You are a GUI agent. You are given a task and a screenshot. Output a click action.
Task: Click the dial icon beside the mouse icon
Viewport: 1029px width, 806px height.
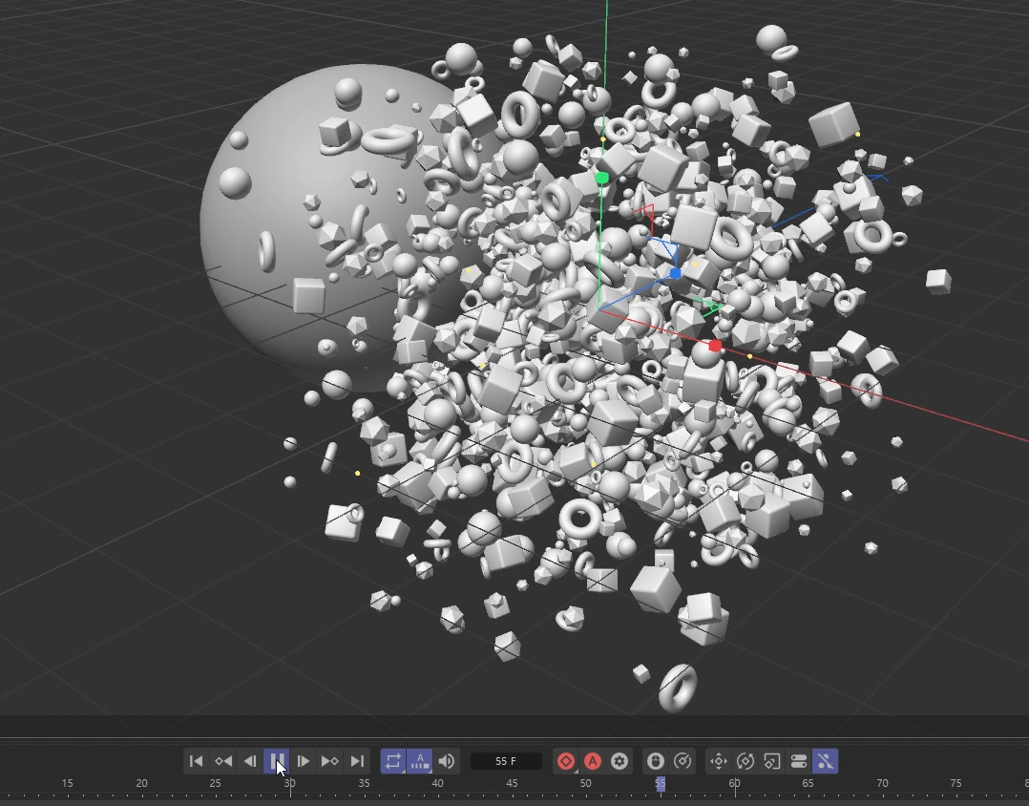point(682,761)
